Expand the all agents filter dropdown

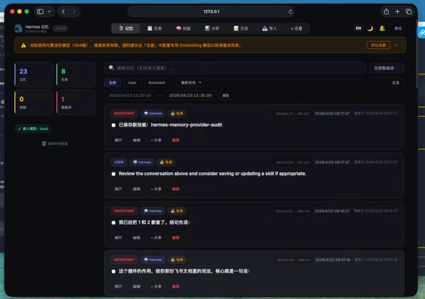click(386, 68)
